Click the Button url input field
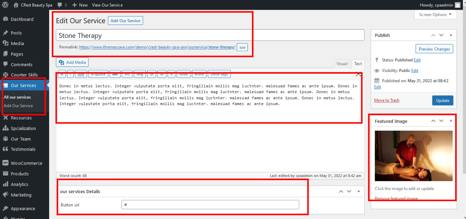466x219 pixels. point(210,205)
